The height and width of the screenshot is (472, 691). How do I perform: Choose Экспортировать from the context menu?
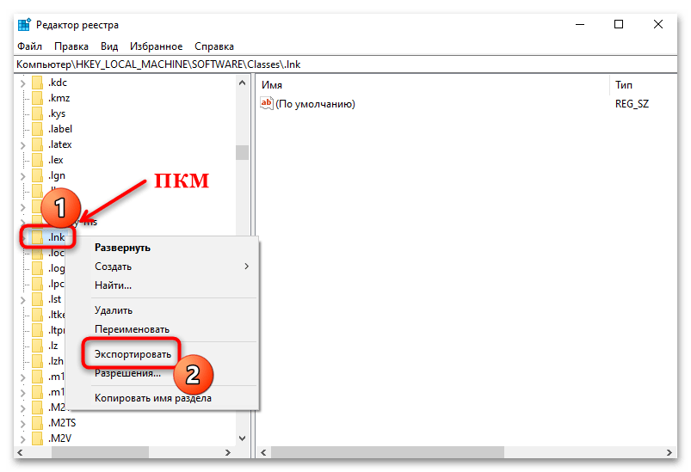133,354
